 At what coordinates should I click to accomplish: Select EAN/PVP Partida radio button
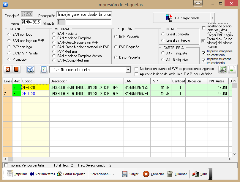pyautogui.click(x=9, y=53)
